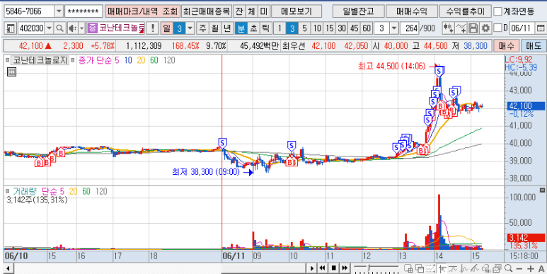Select the 30 minute interval button
The height and width of the screenshot is (274, 547).
(342, 28)
